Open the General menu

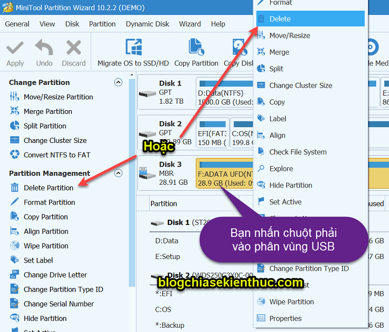(x=17, y=24)
